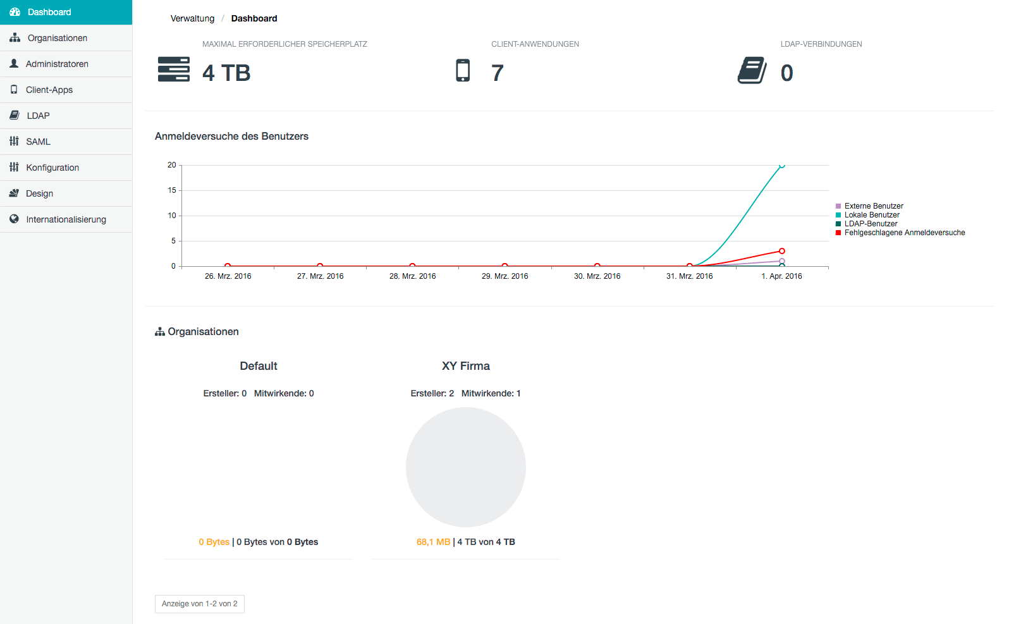This screenshot has width=1016, height=624.
Task: Click the Verwaltung breadcrumb link
Action: pos(192,18)
